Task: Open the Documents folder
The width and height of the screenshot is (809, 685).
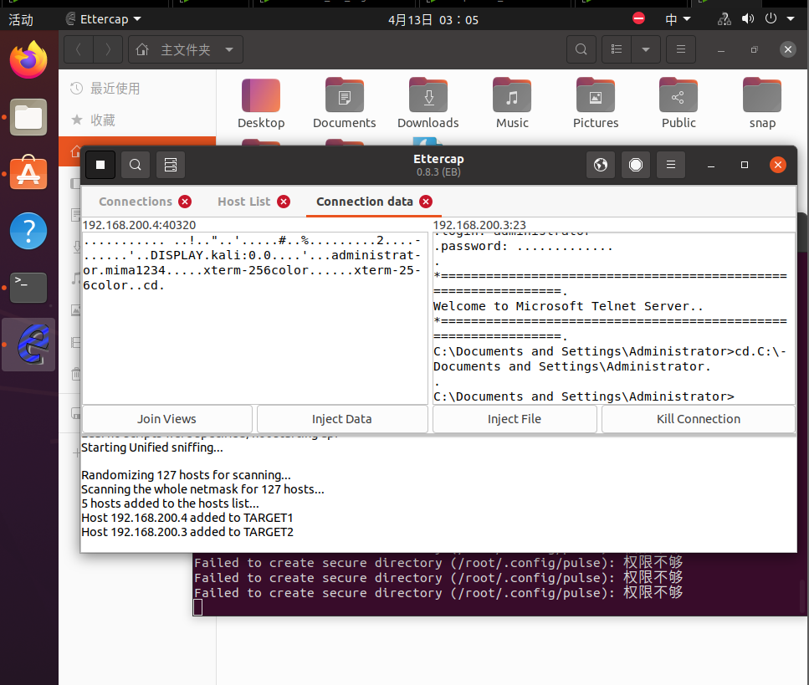Action: pyautogui.click(x=344, y=103)
